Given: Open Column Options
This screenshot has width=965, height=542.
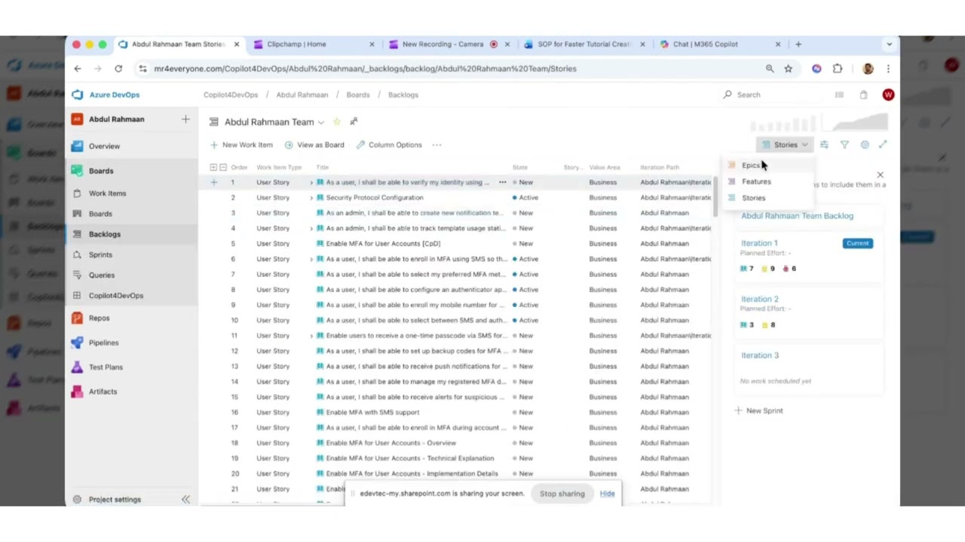Looking at the screenshot, I should [389, 145].
